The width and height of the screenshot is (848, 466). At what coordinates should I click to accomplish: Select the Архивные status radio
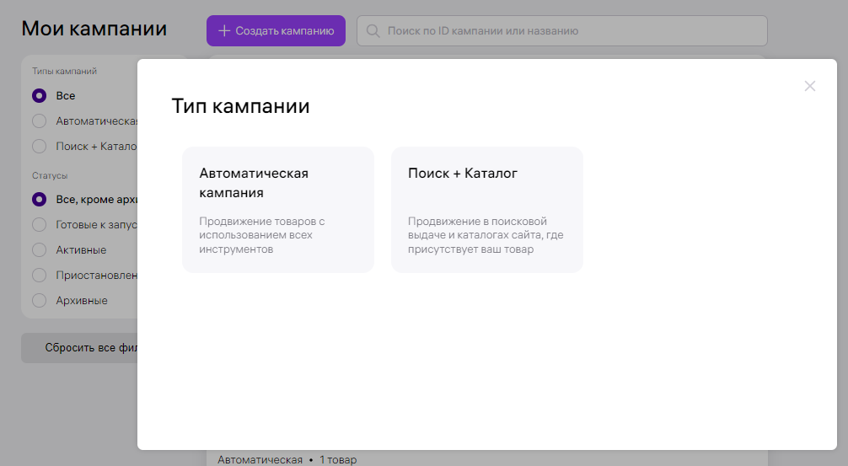(39, 301)
